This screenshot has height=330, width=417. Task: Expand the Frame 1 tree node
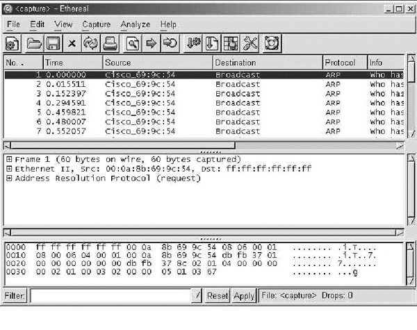pos(9,159)
